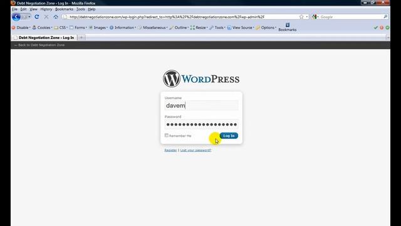Click the green circle status icon

click(x=387, y=28)
